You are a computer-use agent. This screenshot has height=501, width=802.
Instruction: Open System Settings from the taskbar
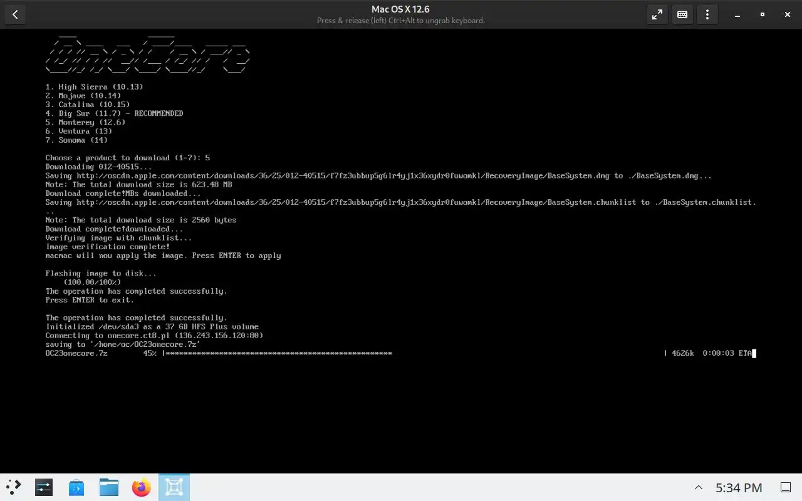click(x=44, y=487)
